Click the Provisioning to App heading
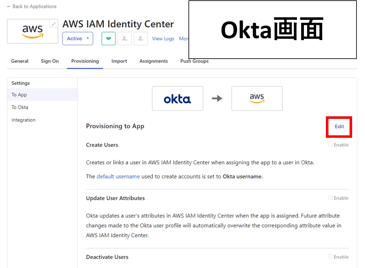Viewport: 365px width, 268px height. coord(115,126)
